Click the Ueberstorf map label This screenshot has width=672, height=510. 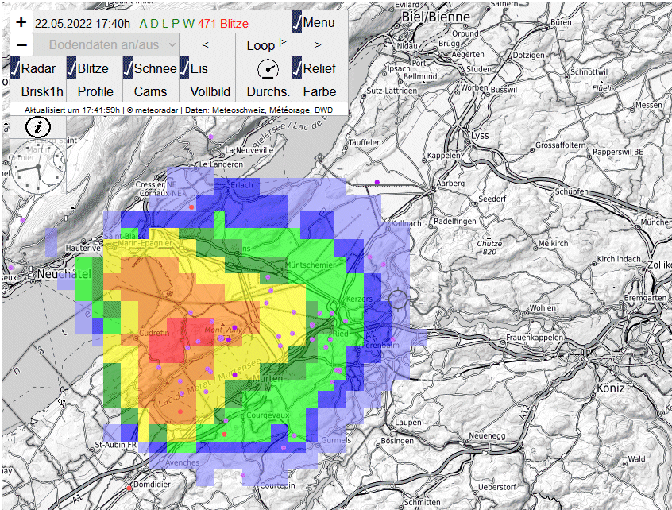pos(497,487)
